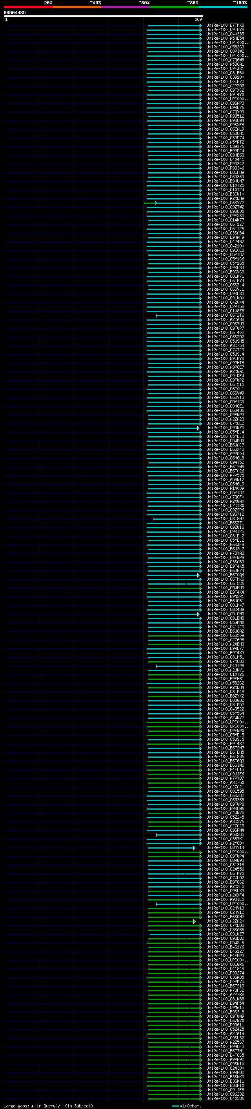Image resolution: width=251 pixels, height=1109 pixels.
Task: Open the UniRef100_Q9FJS1 entry
Action: pyautogui.click(x=225, y=68)
